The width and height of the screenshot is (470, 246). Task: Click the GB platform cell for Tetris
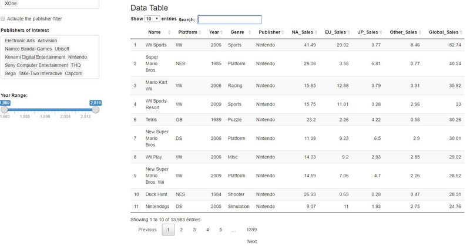(179, 120)
